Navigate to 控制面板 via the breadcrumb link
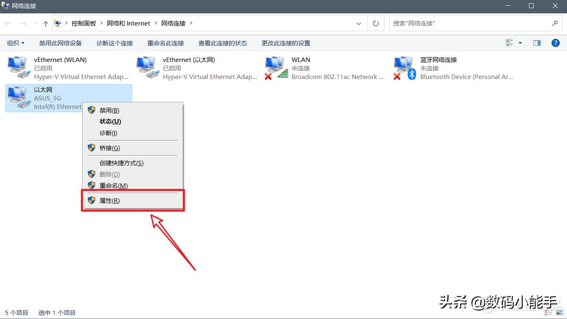 pyautogui.click(x=84, y=23)
